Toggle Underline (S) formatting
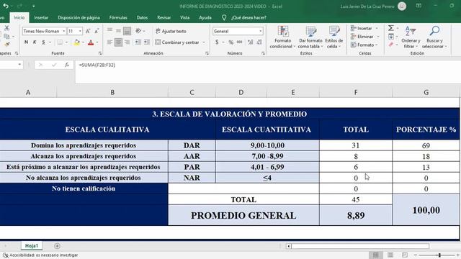Screen dimensions: 461x259 coord(43,42)
